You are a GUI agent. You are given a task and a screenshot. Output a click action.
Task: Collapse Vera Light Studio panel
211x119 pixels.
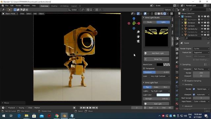(x=152, y=18)
